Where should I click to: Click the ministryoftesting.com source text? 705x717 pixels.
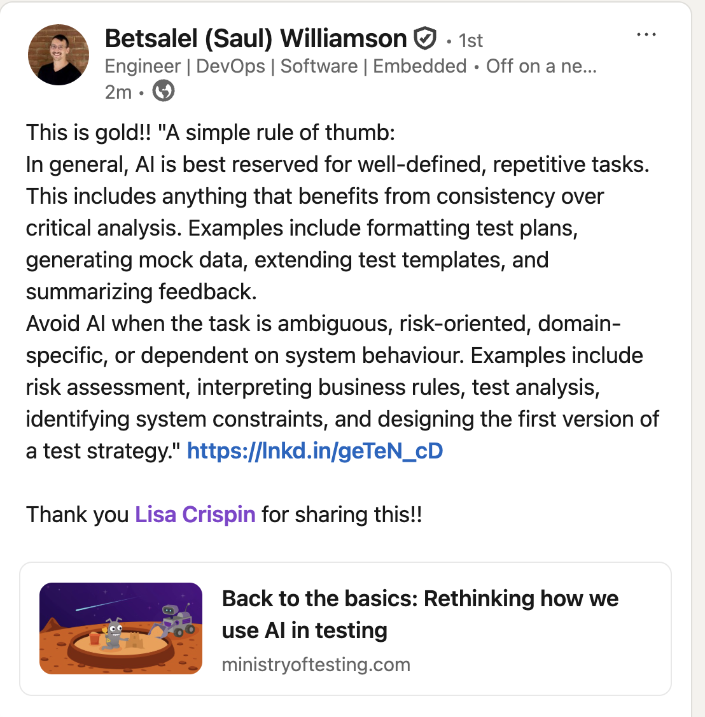click(316, 664)
